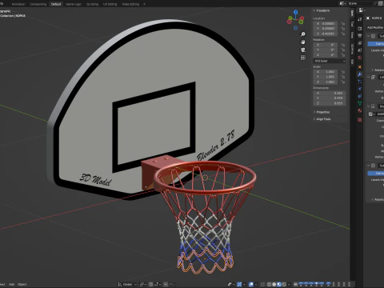
Task: Click the Scale X value field
Action: pyautogui.click(x=326, y=72)
